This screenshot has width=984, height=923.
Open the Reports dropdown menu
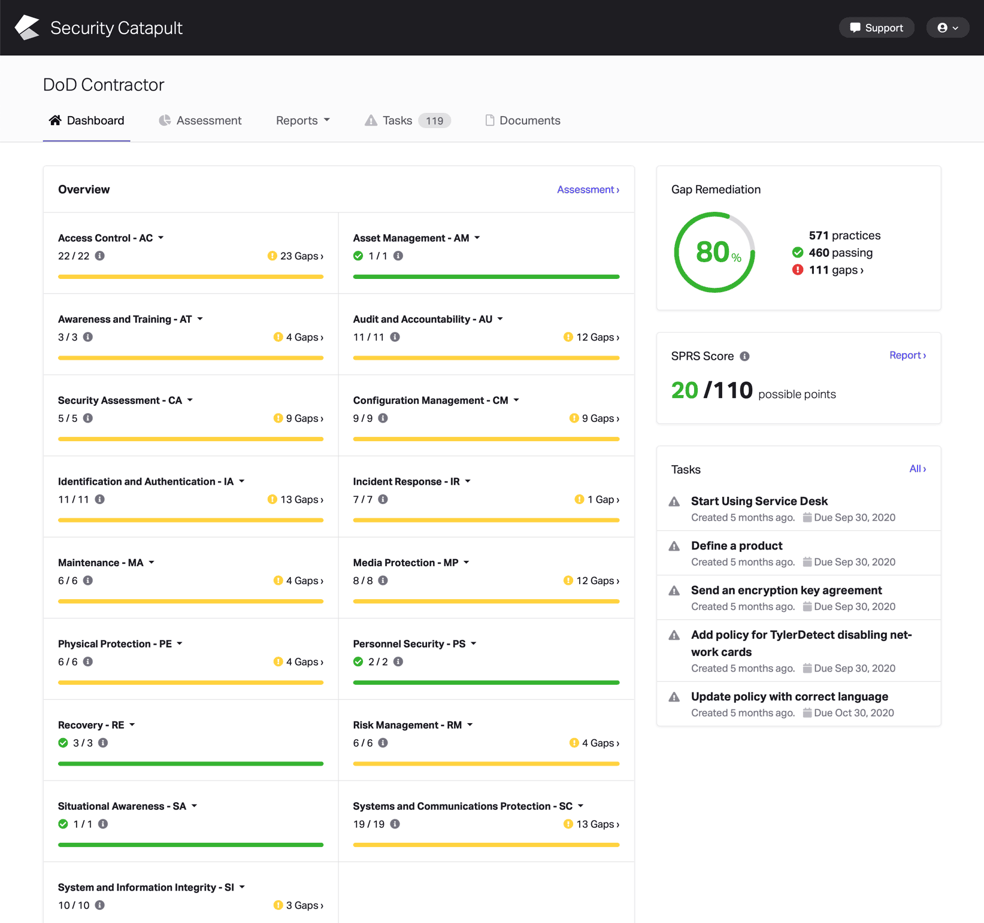click(303, 120)
